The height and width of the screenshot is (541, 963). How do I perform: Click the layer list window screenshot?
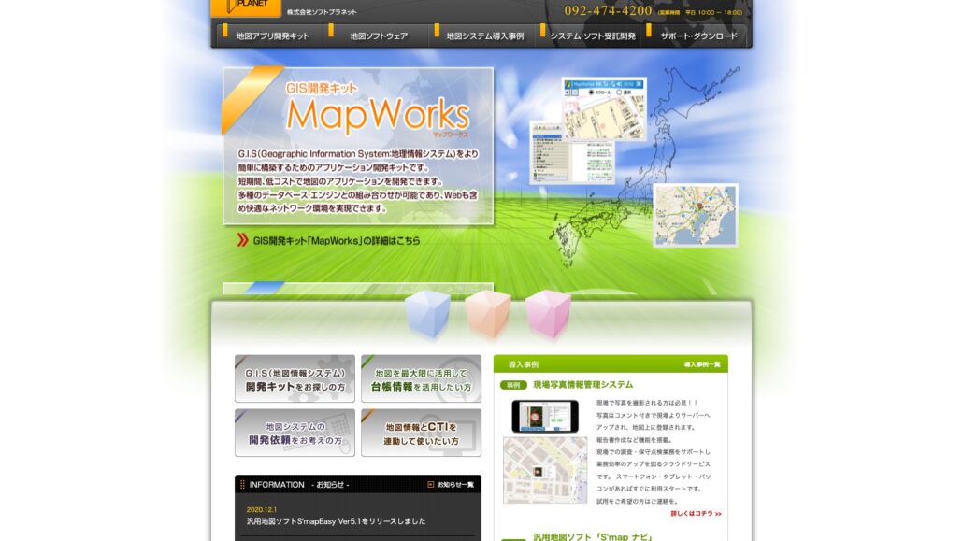(x=572, y=152)
